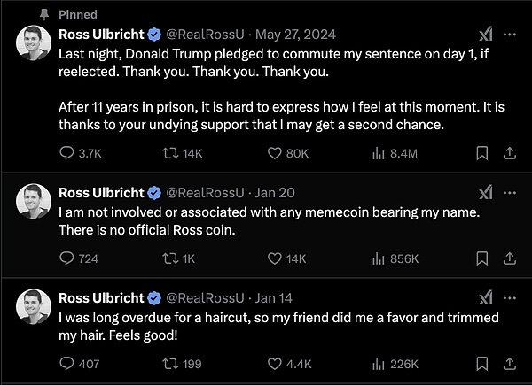The image size is (532, 385).
Task: Open Grok icon on the pinned tweet
Action: point(486,34)
